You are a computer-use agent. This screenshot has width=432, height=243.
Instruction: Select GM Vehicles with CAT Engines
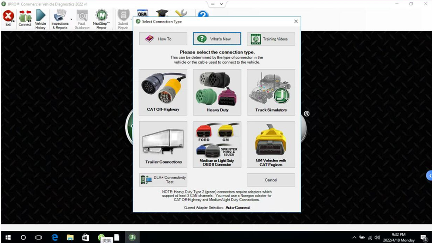click(271, 144)
